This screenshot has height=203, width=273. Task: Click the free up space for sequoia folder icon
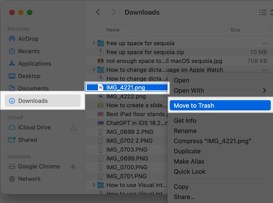(101, 43)
